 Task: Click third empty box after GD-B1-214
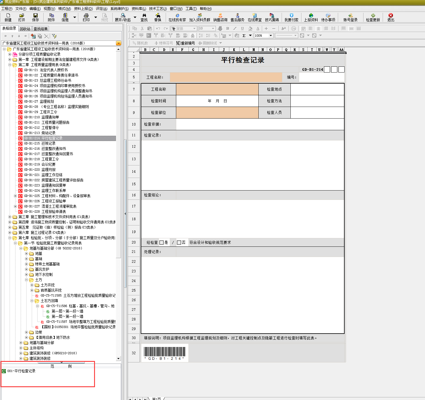(x=341, y=69)
